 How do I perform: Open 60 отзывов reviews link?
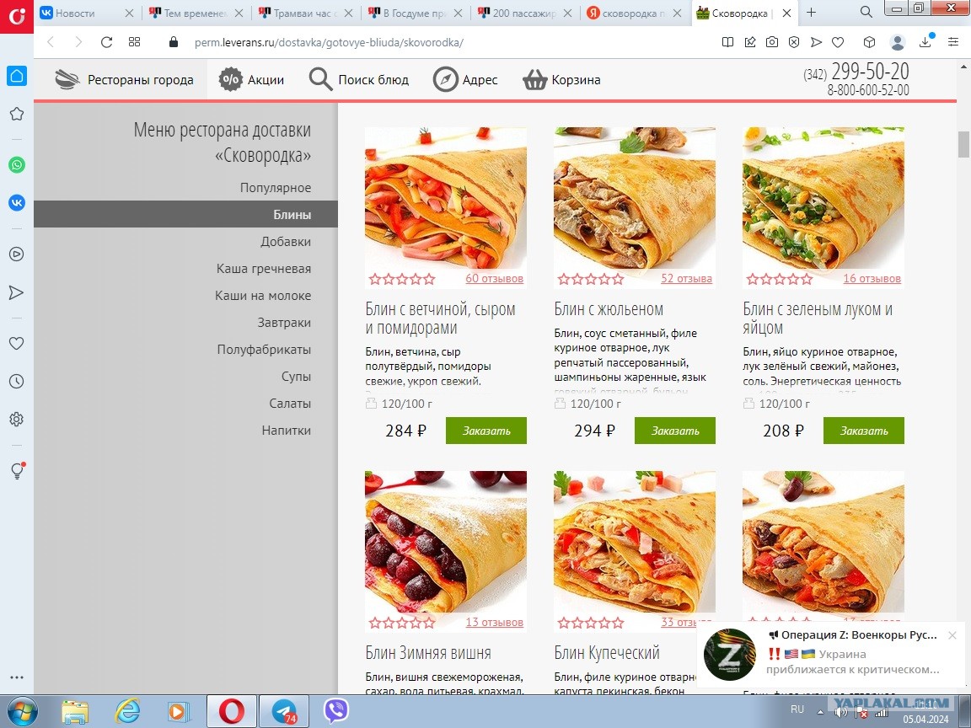click(x=494, y=279)
